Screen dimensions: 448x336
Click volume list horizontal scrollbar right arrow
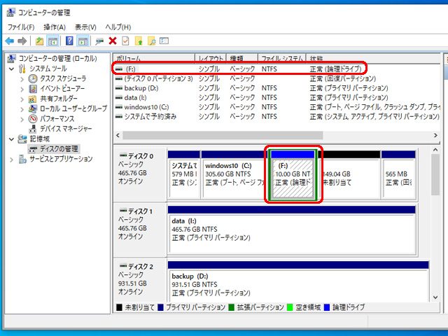pos(435,135)
